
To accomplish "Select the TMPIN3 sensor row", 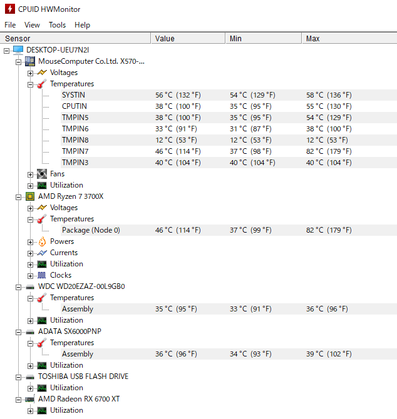I will pyautogui.click(x=229, y=163).
